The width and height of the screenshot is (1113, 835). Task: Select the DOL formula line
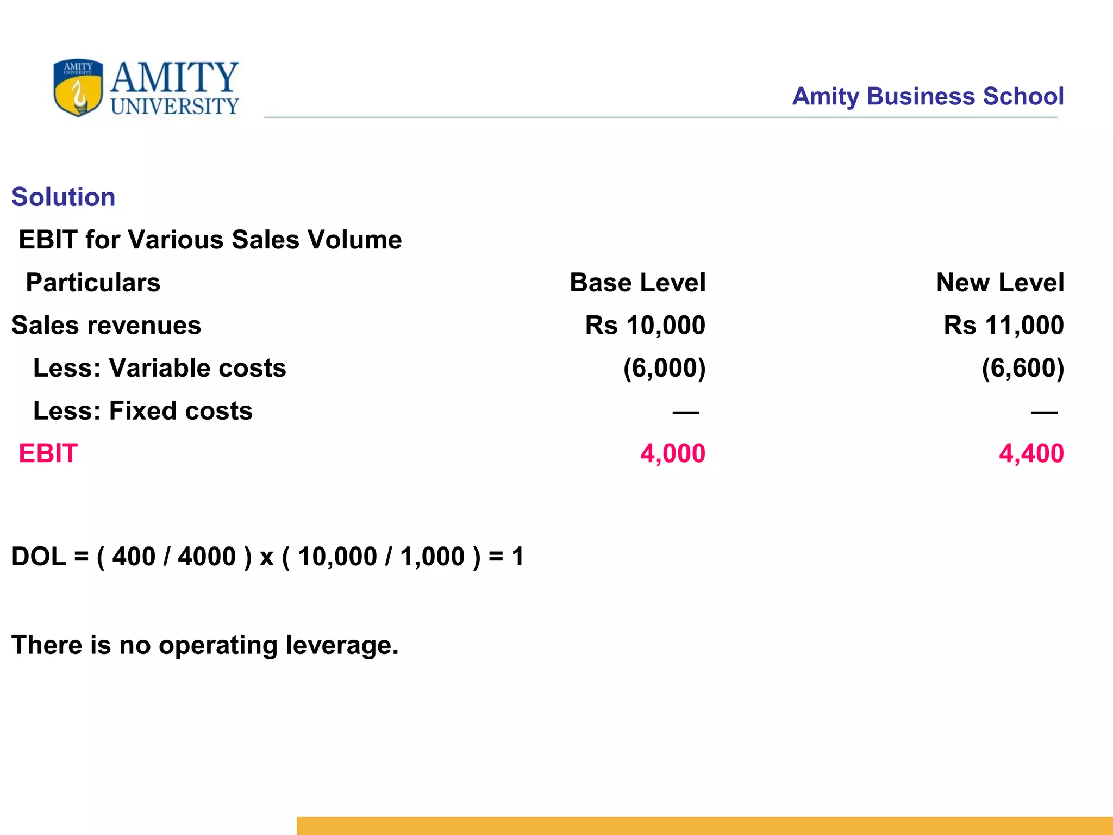pos(268,557)
